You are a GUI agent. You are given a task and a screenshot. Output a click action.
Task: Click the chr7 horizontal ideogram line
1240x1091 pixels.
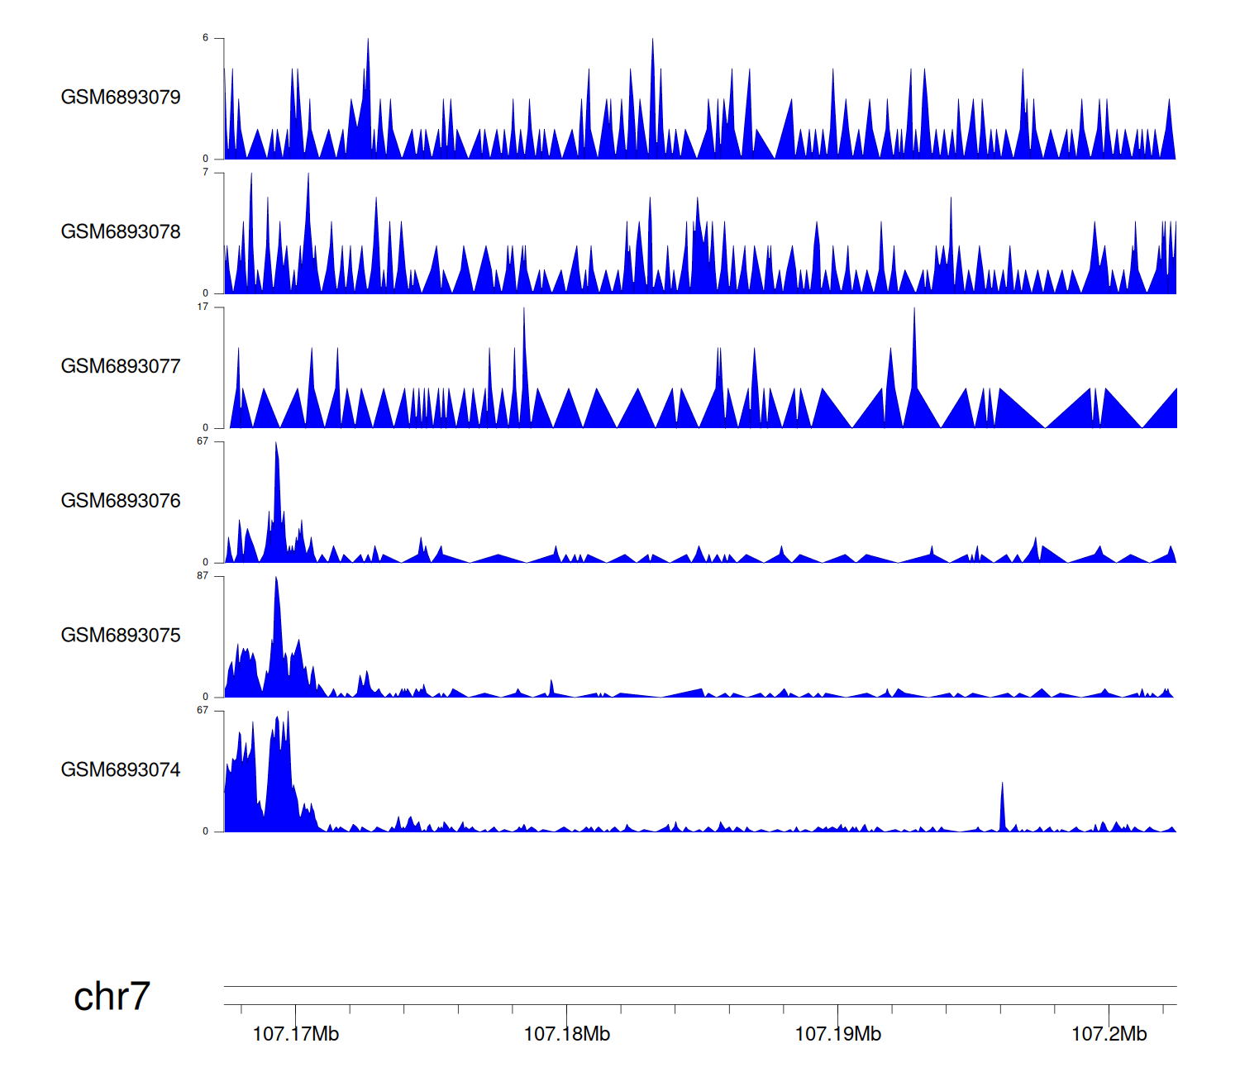tap(699, 986)
